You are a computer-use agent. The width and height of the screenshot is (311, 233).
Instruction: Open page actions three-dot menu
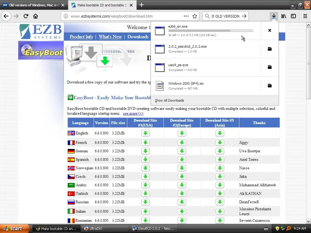(186, 16)
